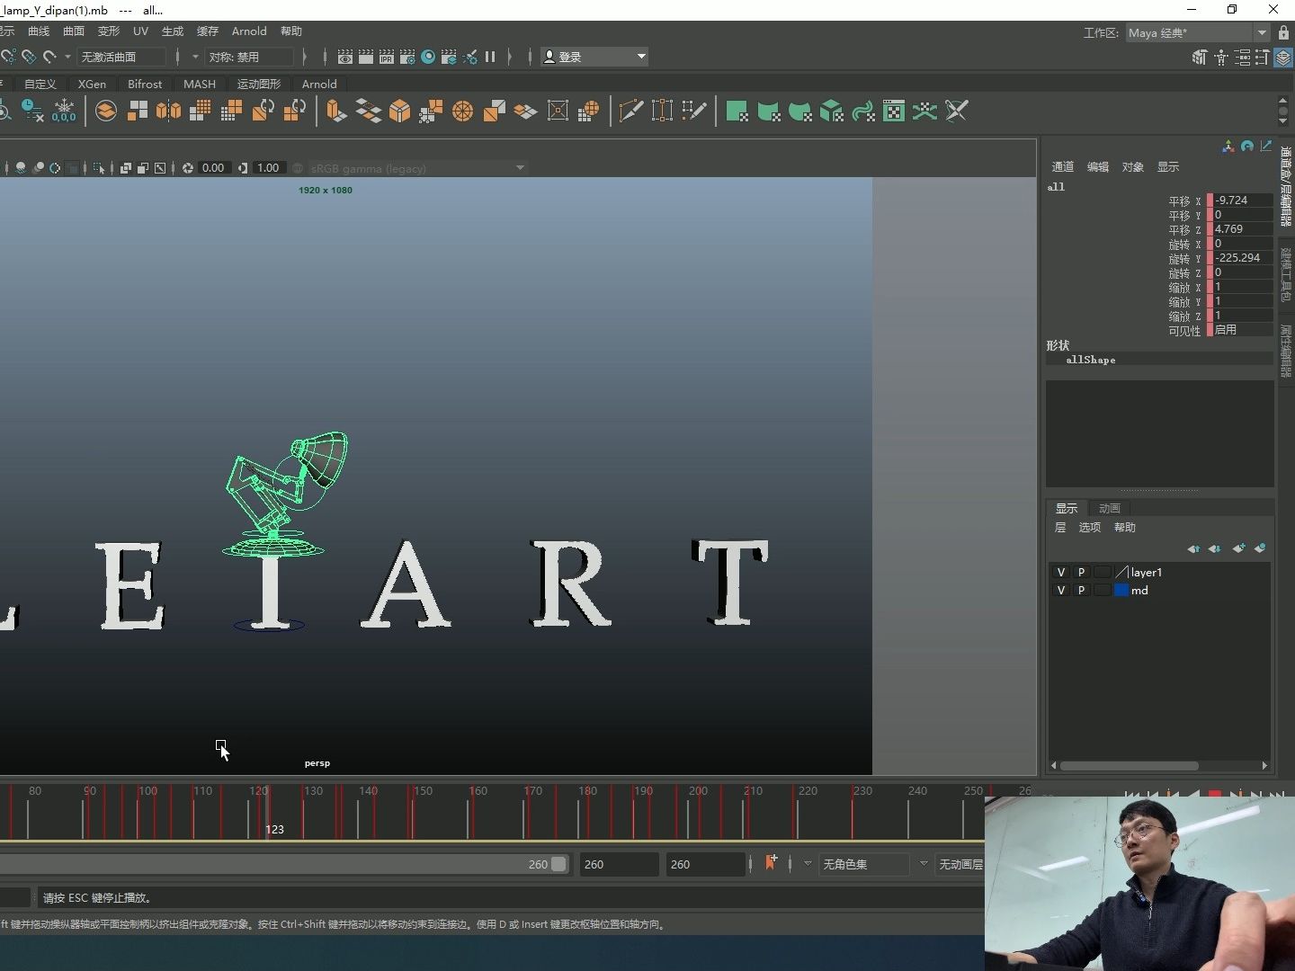Viewport: 1295px width, 971px height.
Task: Click the multi-cut knife tool icon
Action: (x=631, y=111)
